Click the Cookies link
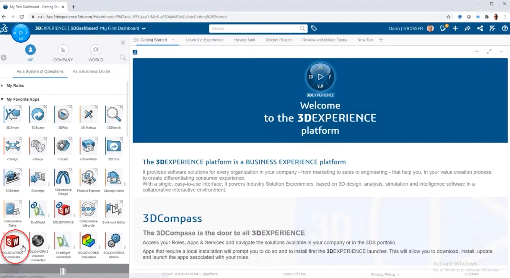 pos(472,274)
